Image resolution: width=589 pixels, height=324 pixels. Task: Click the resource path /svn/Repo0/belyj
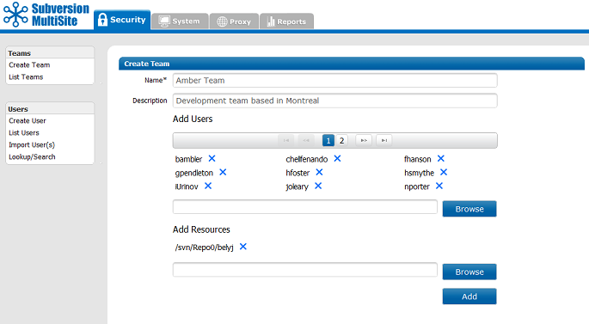point(204,248)
